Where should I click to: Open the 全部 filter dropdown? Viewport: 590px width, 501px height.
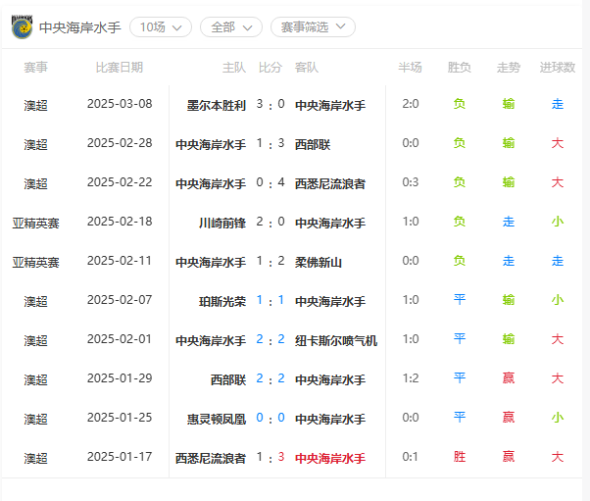point(231,27)
